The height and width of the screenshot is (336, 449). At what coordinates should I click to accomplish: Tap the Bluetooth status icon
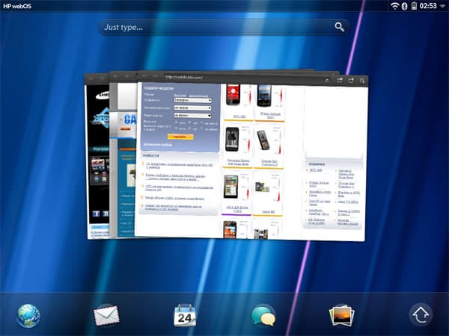tap(404, 6)
